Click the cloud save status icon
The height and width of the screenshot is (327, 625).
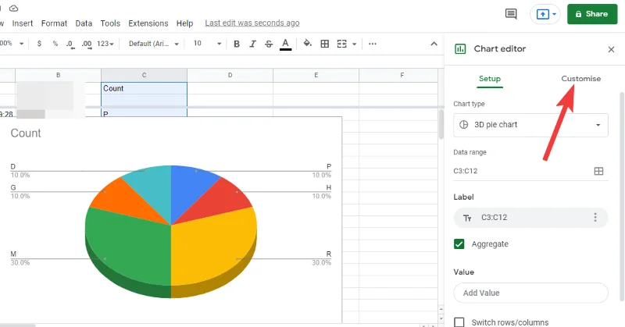coord(13,8)
